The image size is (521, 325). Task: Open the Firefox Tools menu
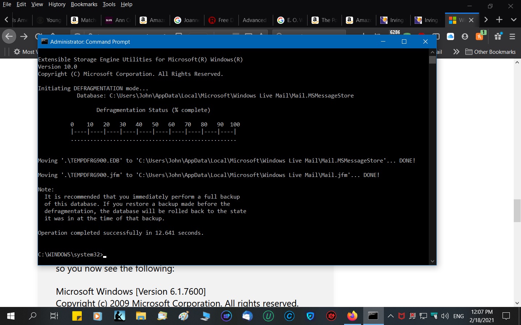tap(109, 4)
